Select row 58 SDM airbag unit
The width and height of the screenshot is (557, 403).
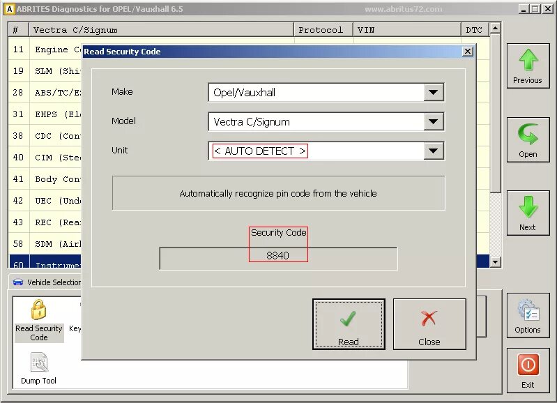pos(45,244)
